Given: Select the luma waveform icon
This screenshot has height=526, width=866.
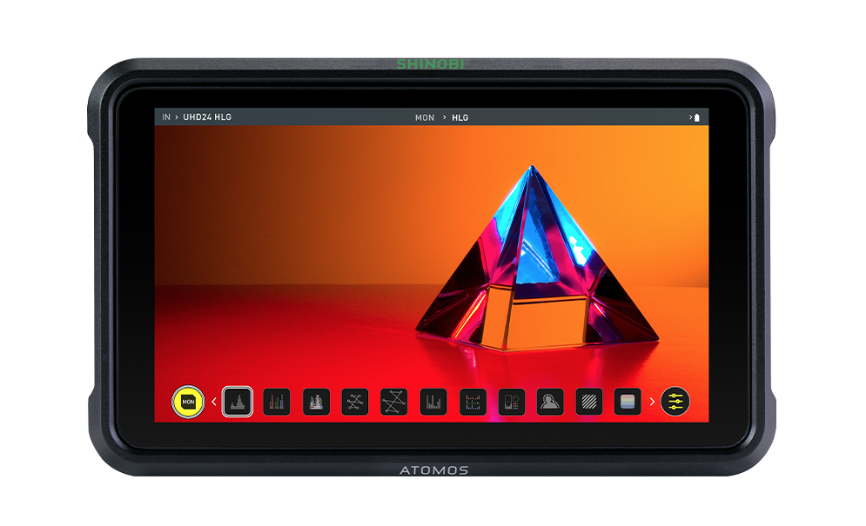Looking at the screenshot, I should click(238, 402).
